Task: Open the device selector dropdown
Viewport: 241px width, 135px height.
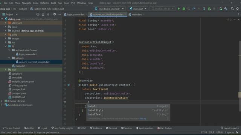Action: [109, 9]
